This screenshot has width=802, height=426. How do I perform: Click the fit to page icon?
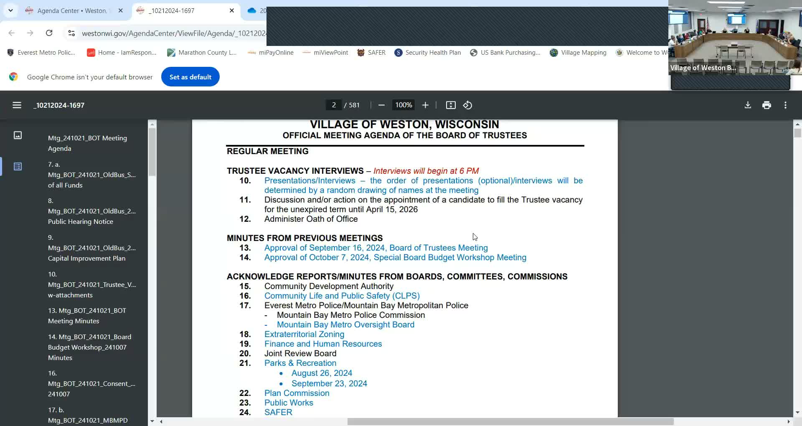[451, 105]
